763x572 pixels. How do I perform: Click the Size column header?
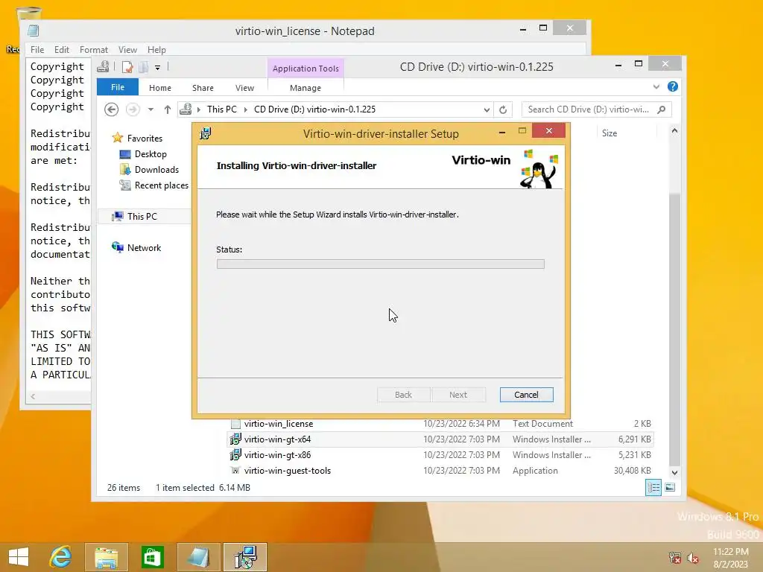tap(610, 133)
